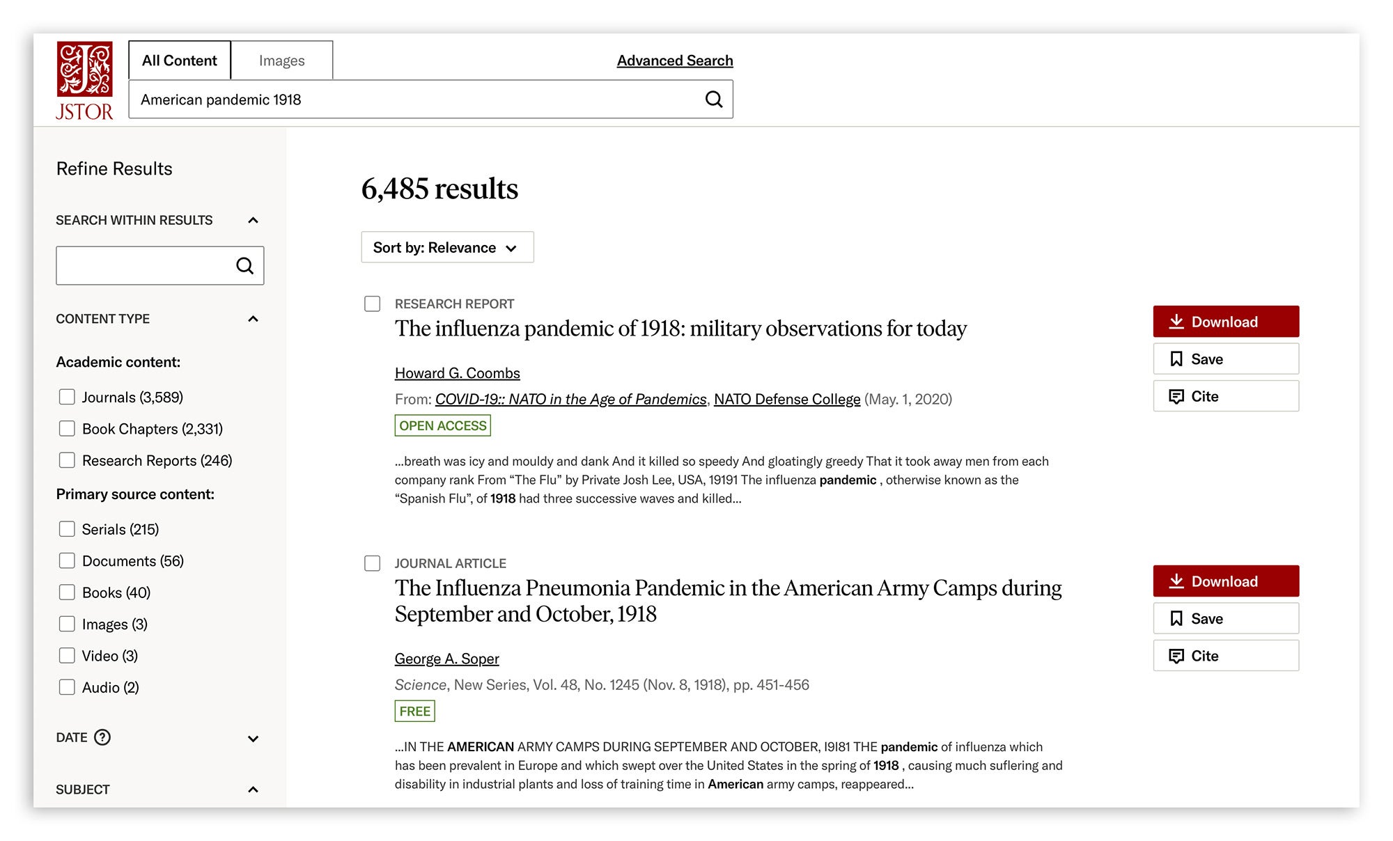Open the Sort by: Relevance dropdown
Viewport: 1393px width, 841px height.
coord(447,247)
